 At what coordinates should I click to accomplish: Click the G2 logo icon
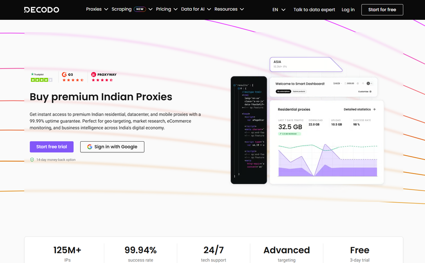pos(64,74)
